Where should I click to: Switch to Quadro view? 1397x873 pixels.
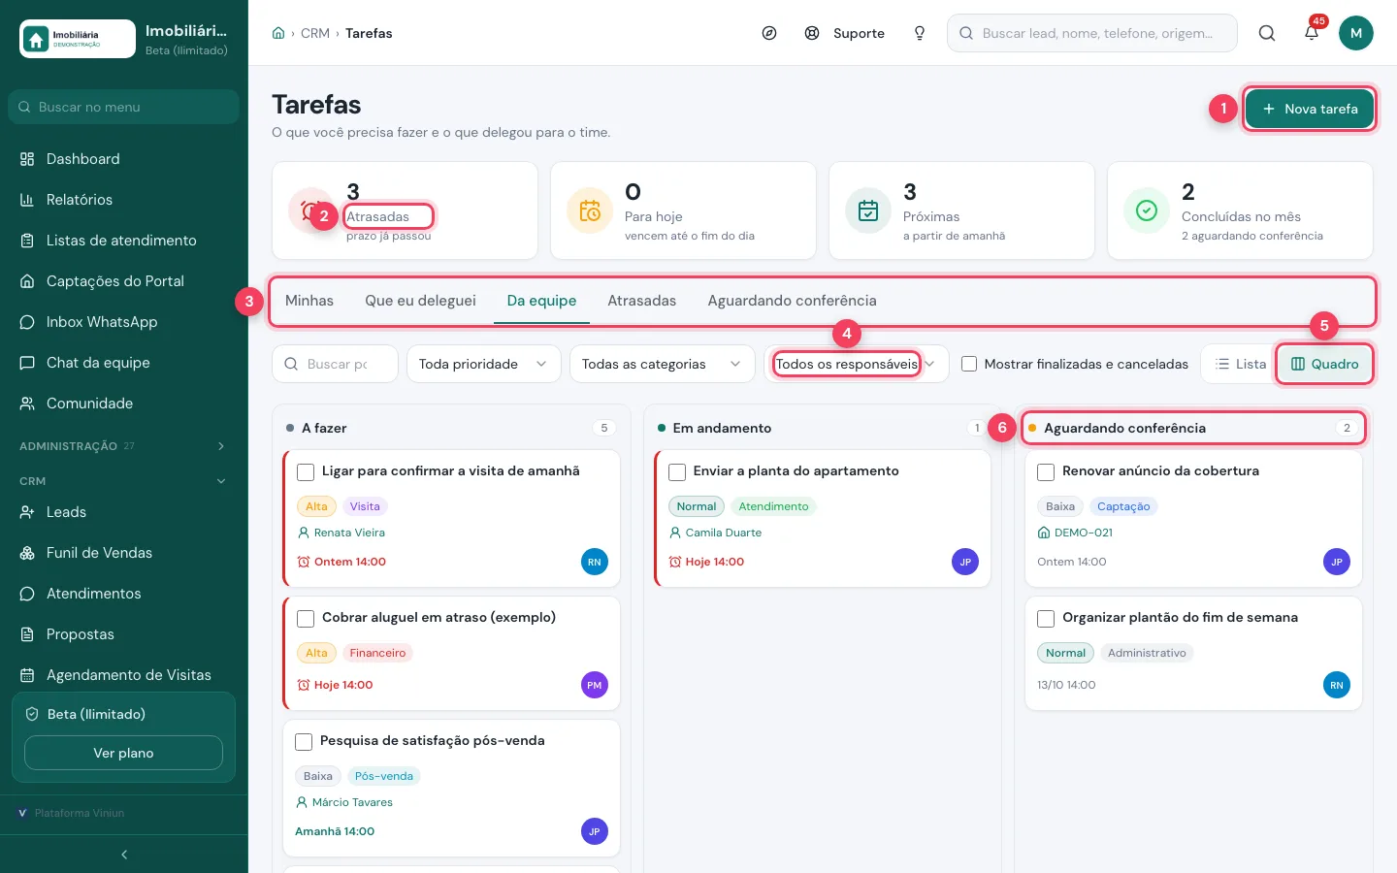(1324, 364)
